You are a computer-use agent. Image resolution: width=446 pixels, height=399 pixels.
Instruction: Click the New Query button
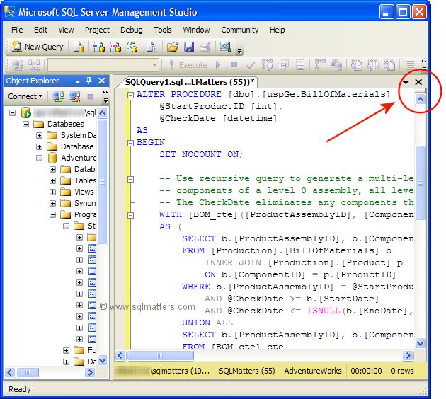pos(38,47)
